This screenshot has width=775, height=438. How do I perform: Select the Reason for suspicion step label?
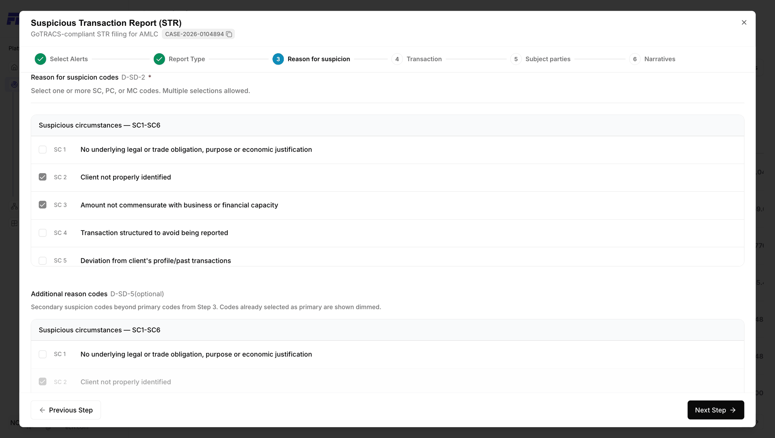tap(319, 59)
